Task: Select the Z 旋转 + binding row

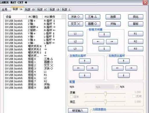Action: pyautogui.click(x=35, y=27)
